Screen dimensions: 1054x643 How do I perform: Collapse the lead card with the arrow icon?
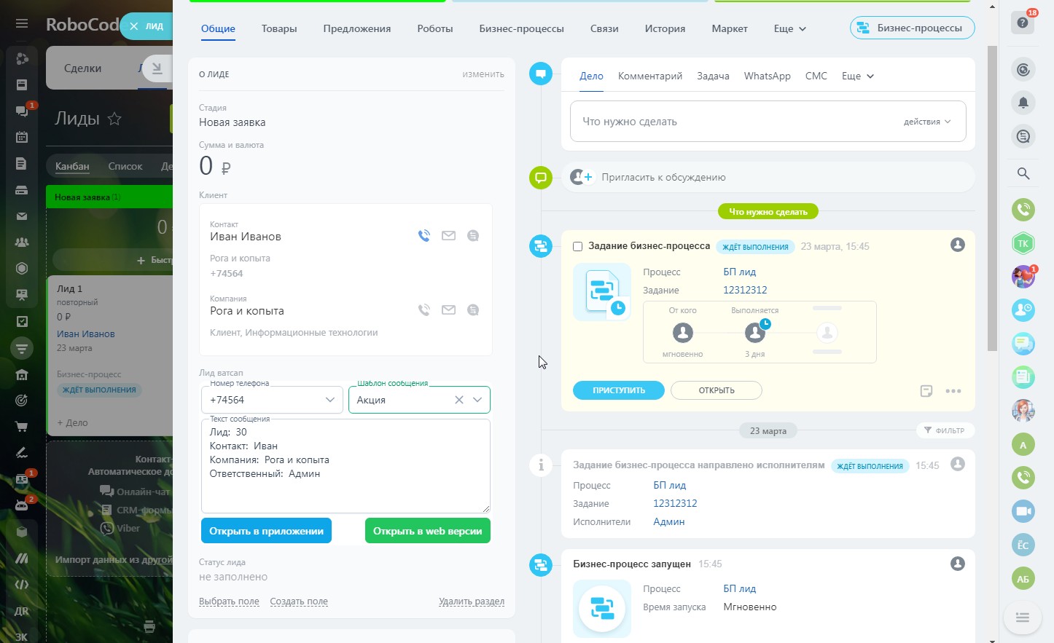pyautogui.click(x=157, y=68)
